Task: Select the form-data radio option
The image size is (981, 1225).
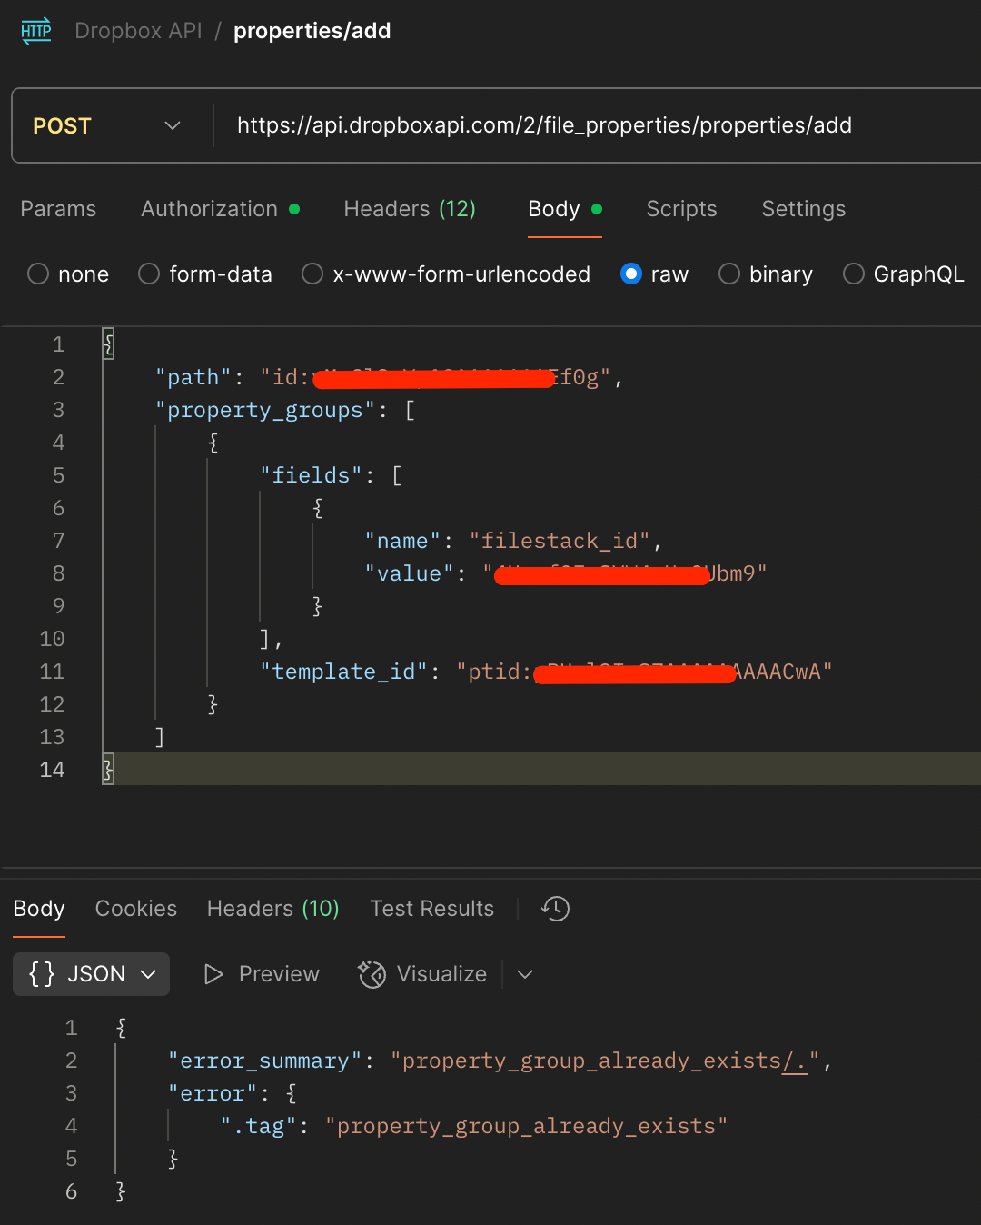Action: click(149, 274)
